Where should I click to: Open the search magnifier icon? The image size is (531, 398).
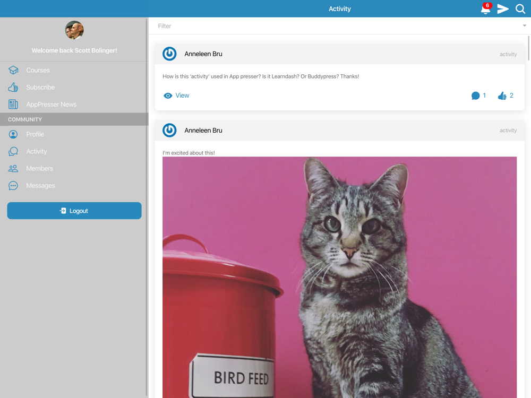pos(520,9)
